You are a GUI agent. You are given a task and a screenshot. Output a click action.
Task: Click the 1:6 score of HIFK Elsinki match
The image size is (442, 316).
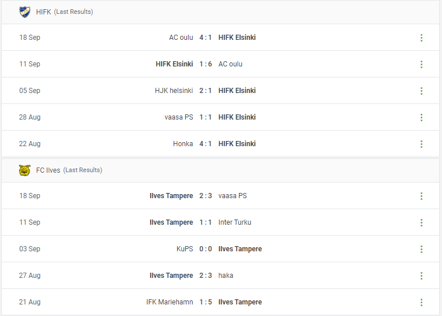(x=205, y=64)
